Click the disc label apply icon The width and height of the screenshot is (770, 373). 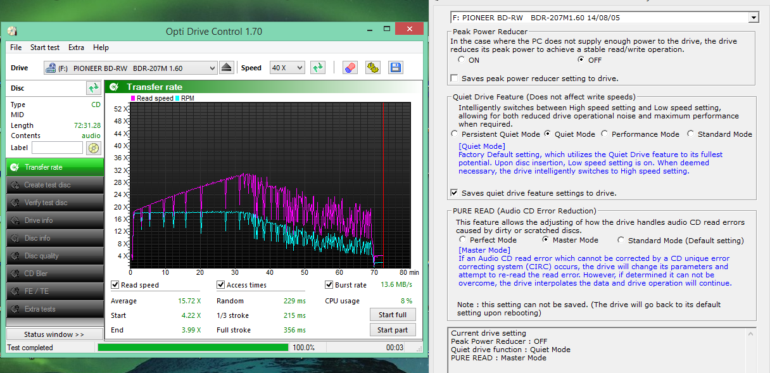pyautogui.click(x=93, y=148)
